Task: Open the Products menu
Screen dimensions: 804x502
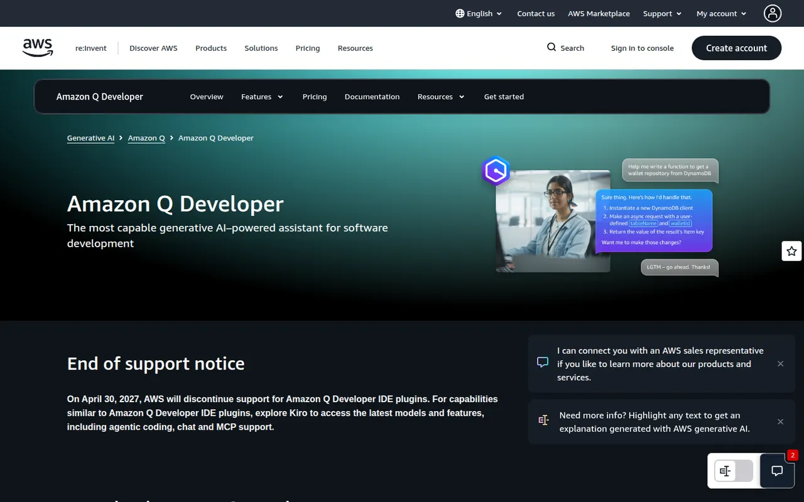Action: tap(211, 48)
